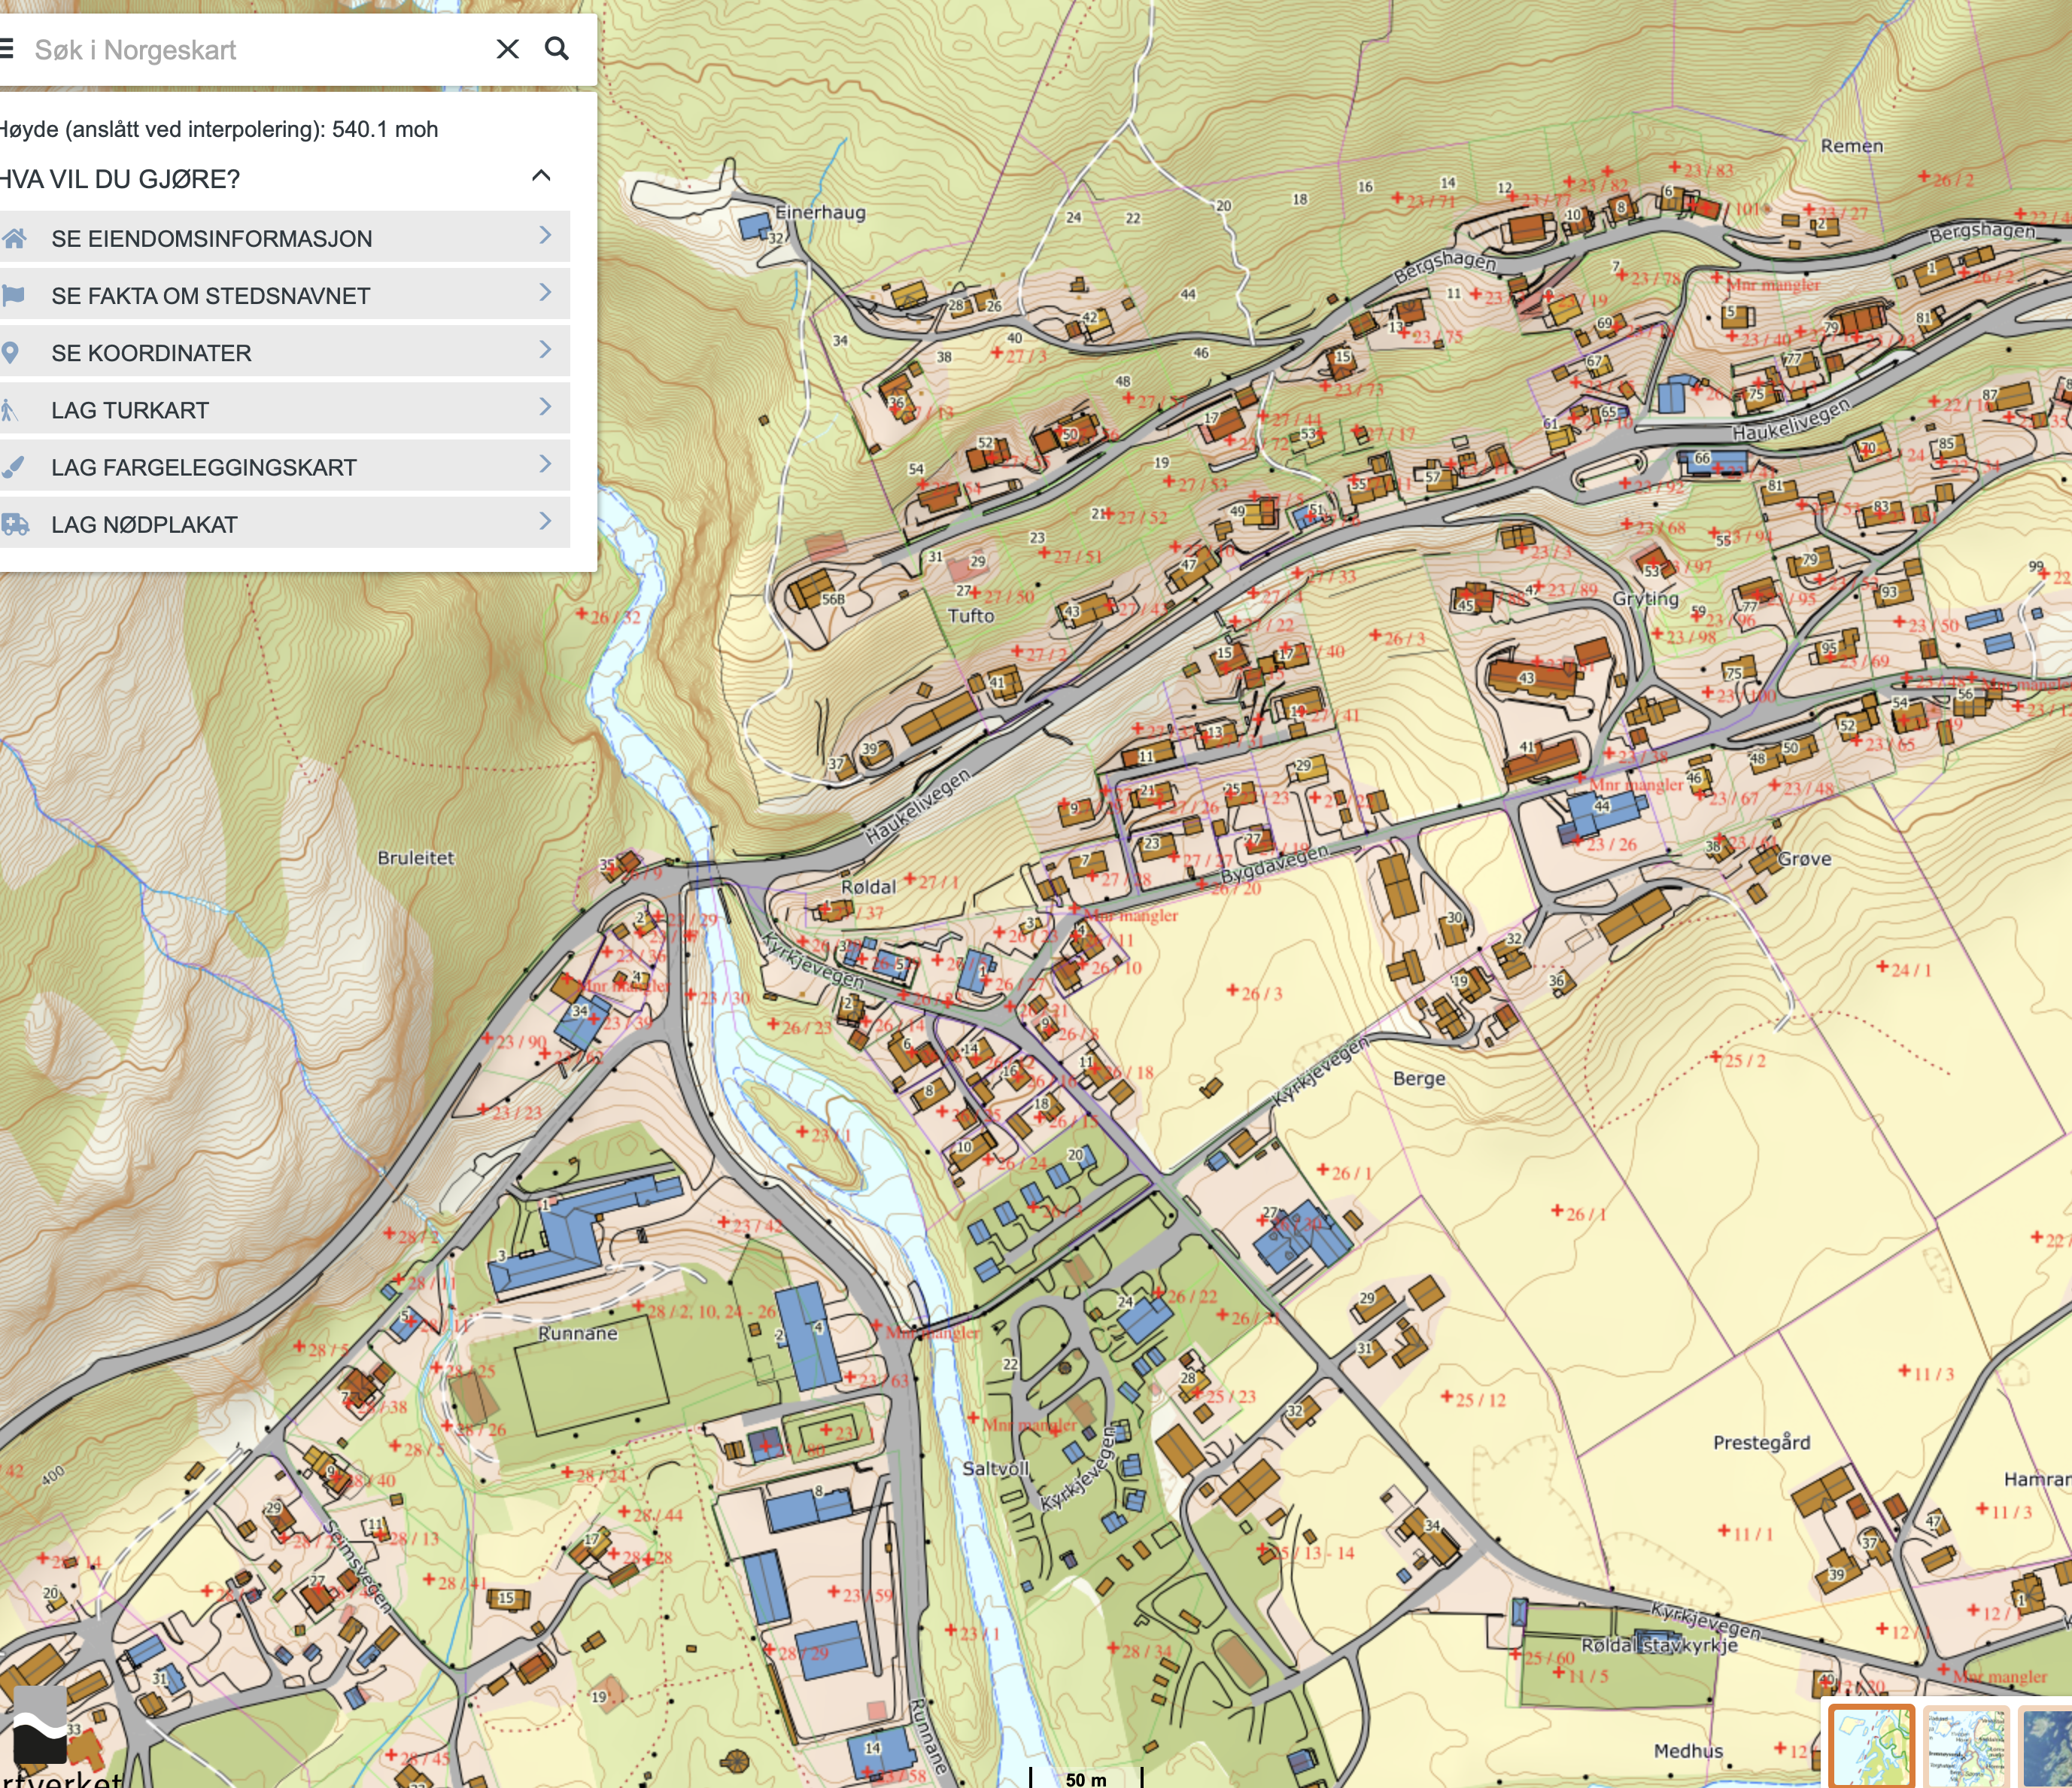
Task: Click brush icon for Fargeleggingskart
Action: pos(13,467)
